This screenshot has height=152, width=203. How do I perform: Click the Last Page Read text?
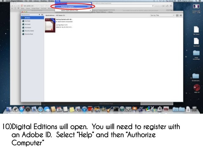click(x=61, y=25)
